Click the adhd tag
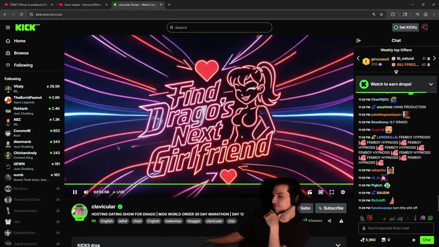Screen dimensions: 439x247 tap(123, 221)
